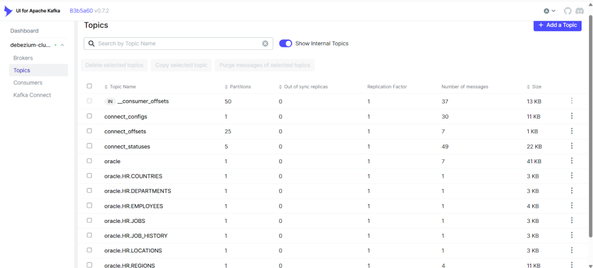This screenshot has width=593, height=268.
Task: Open the oracle.HR.DEPARTMENTS topic link
Action: click(x=137, y=191)
